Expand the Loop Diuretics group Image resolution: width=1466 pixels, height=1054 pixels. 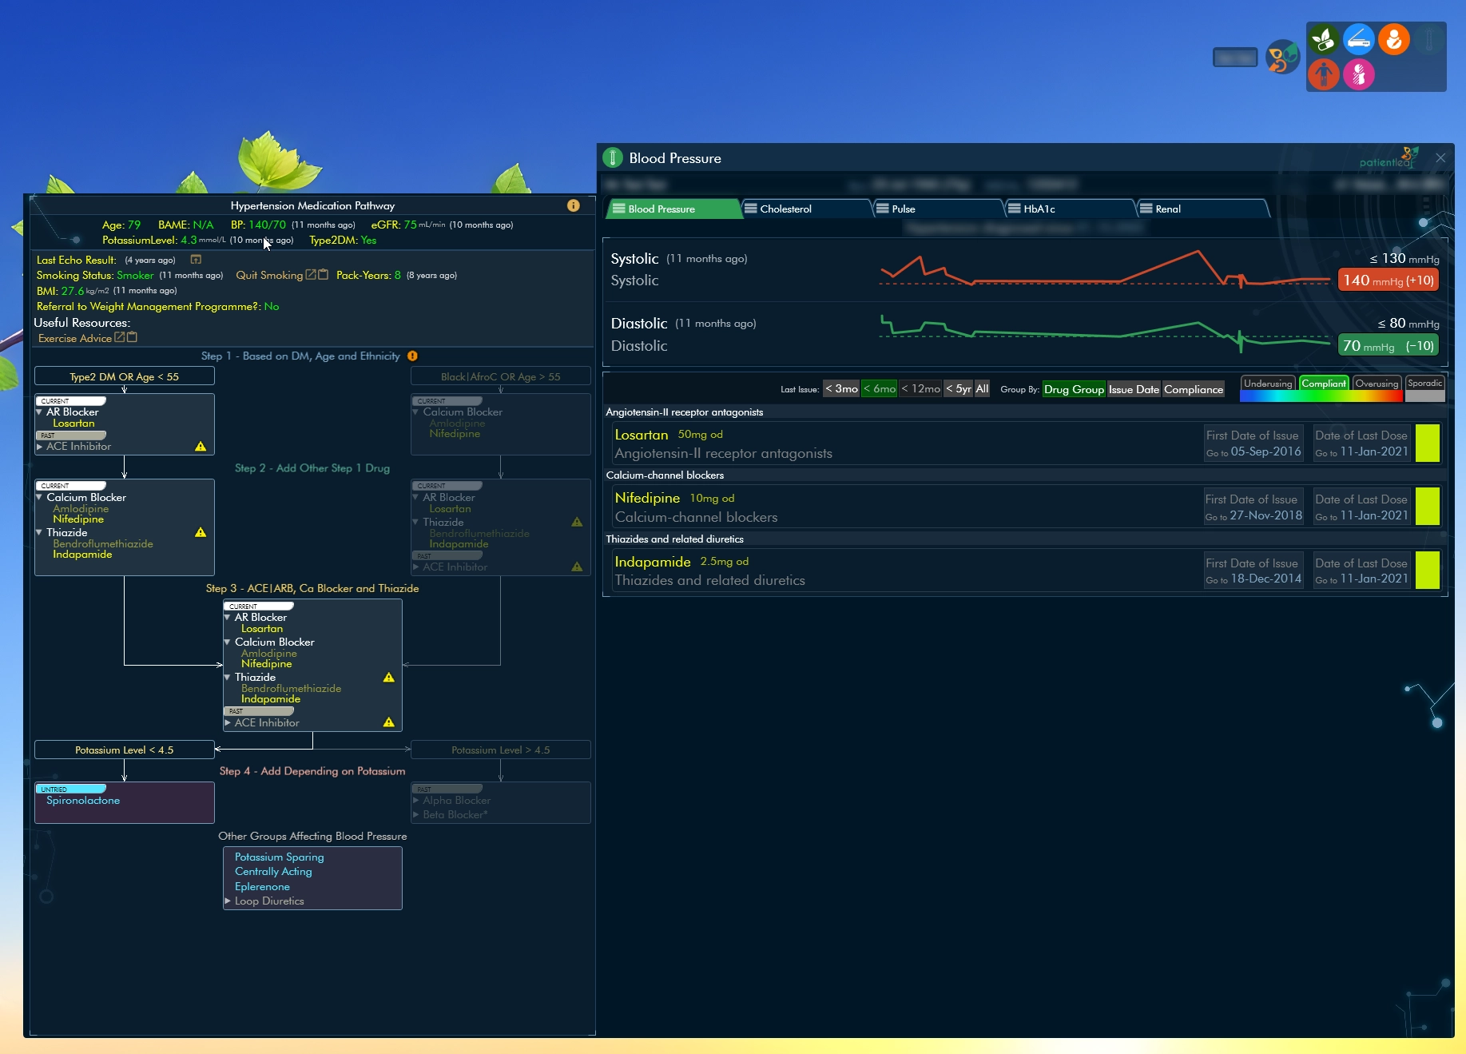(x=228, y=901)
